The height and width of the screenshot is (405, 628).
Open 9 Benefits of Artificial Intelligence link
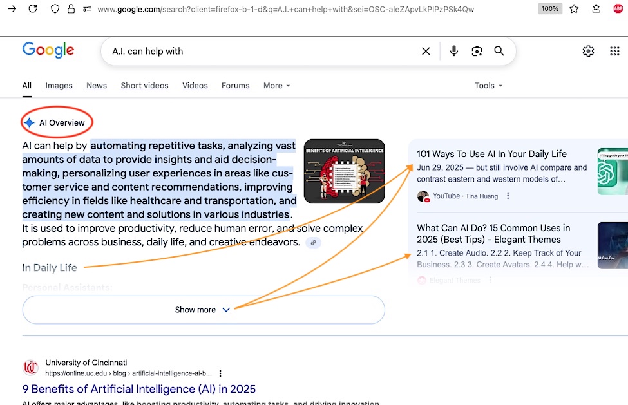pos(139,389)
